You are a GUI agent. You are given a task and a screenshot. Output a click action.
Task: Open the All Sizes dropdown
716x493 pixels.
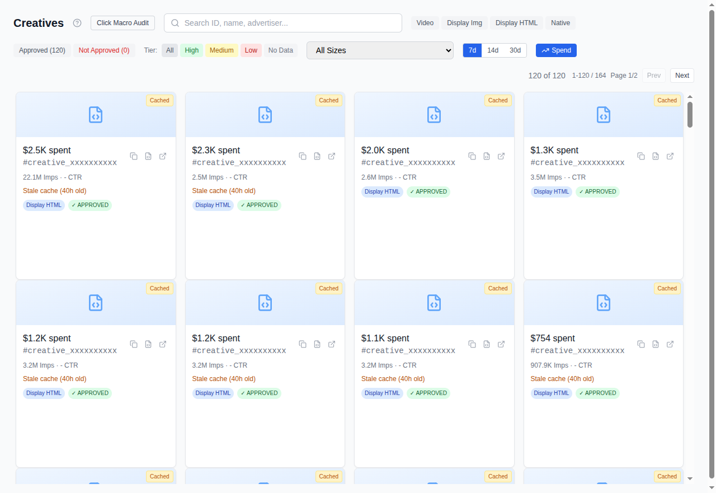coord(380,50)
